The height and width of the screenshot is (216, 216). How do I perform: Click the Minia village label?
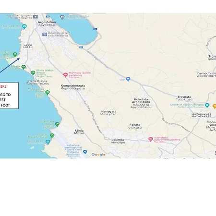tap(79, 132)
